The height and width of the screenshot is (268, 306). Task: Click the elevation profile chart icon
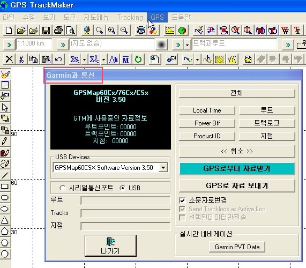tap(169, 31)
